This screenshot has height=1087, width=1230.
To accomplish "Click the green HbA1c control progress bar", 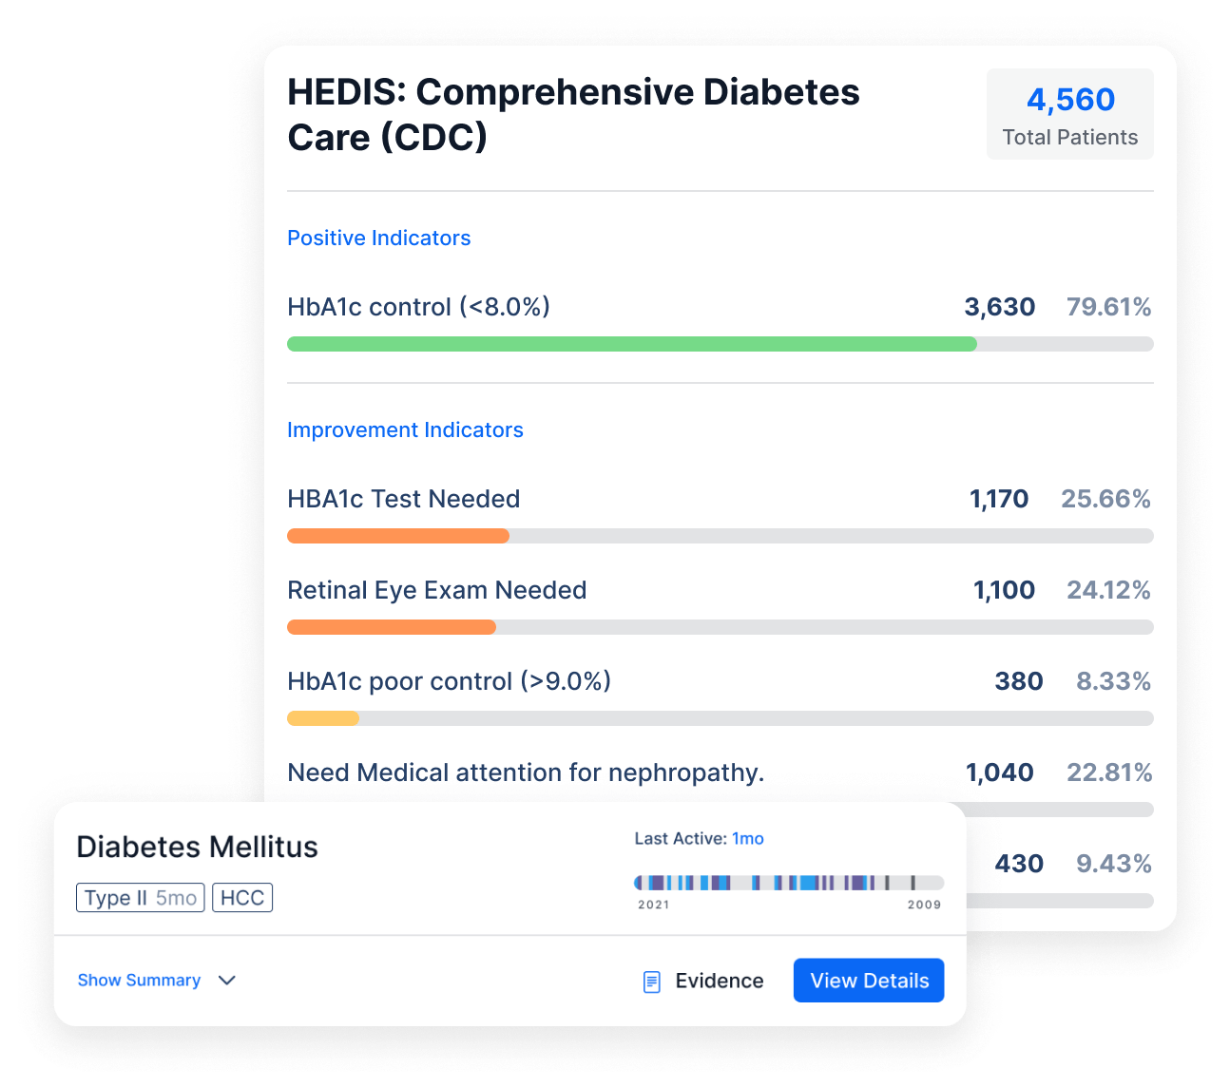I will [x=632, y=344].
